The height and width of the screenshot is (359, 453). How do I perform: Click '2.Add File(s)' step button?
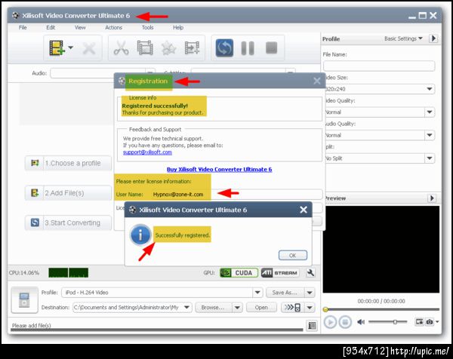click(x=68, y=193)
